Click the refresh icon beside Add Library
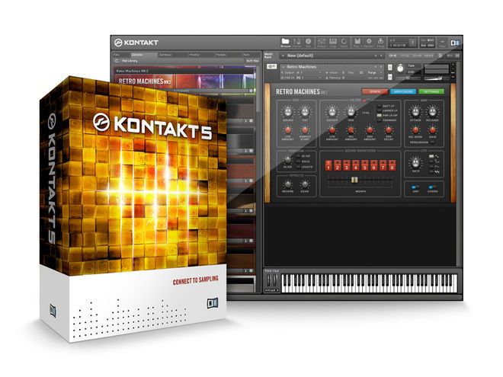503x377 pixels. (x=117, y=61)
